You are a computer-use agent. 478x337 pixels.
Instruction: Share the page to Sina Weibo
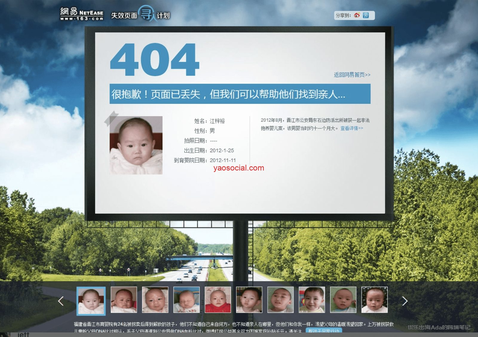coord(357,15)
